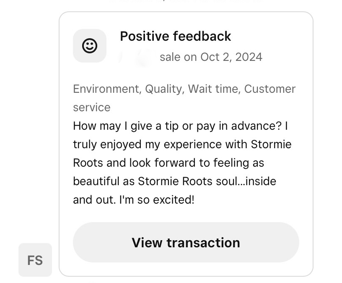This screenshot has height=283, width=342.
Task: Click 'Stormie Roots' in the line starting 'truly enjoyed'
Action: (x=271, y=144)
